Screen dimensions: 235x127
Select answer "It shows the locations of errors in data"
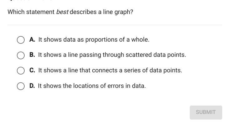point(92,86)
